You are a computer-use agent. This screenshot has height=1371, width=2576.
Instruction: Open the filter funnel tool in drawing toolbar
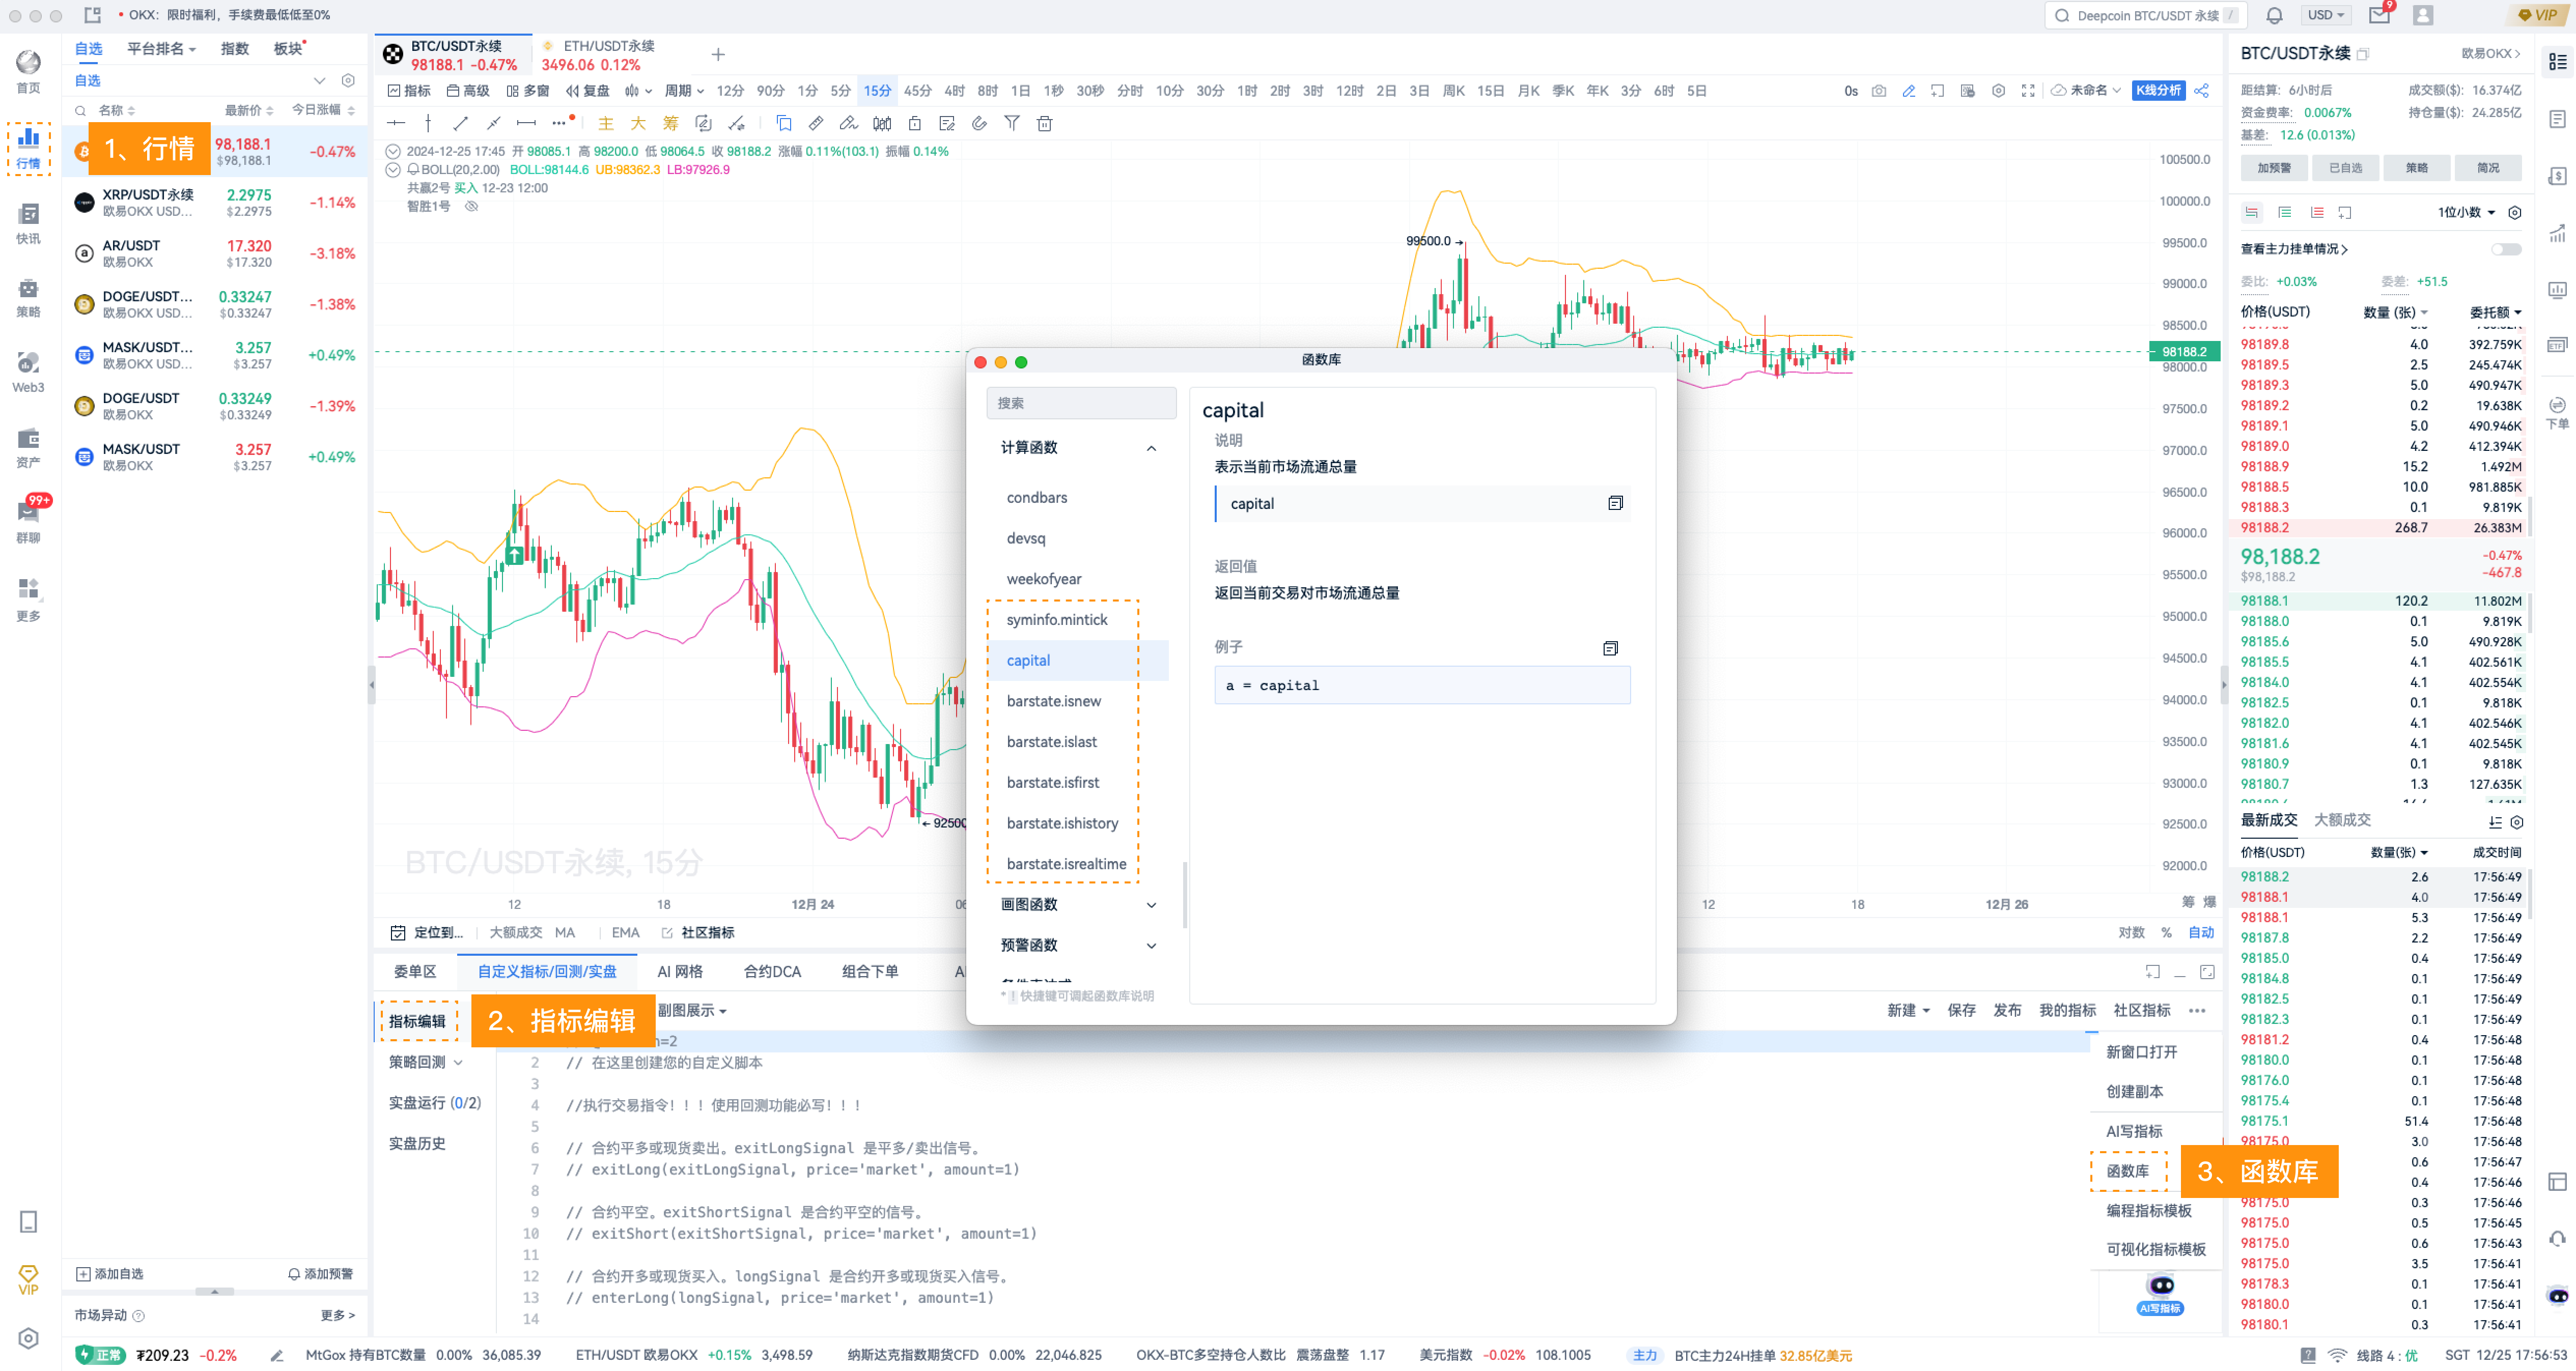click(x=1012, y=123)
